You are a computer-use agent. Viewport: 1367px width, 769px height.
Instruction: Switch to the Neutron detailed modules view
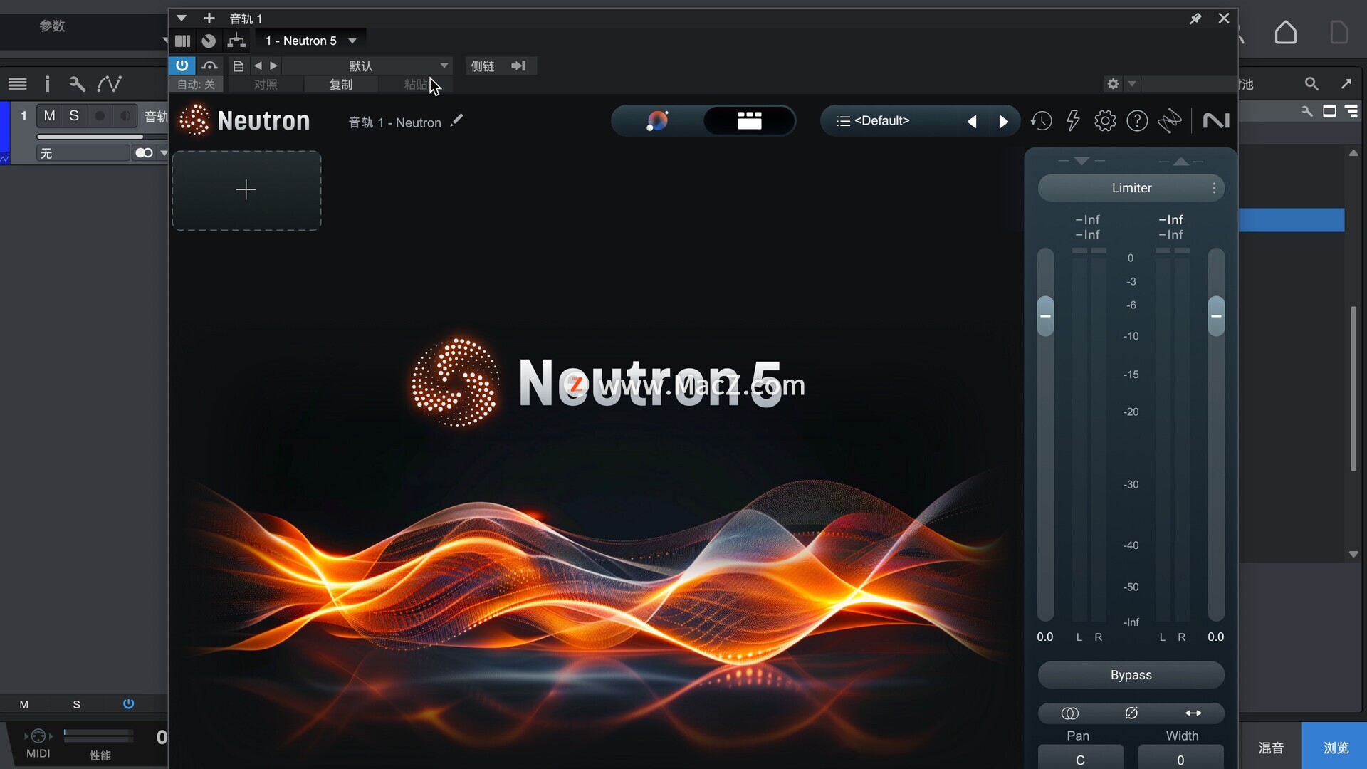749,120
